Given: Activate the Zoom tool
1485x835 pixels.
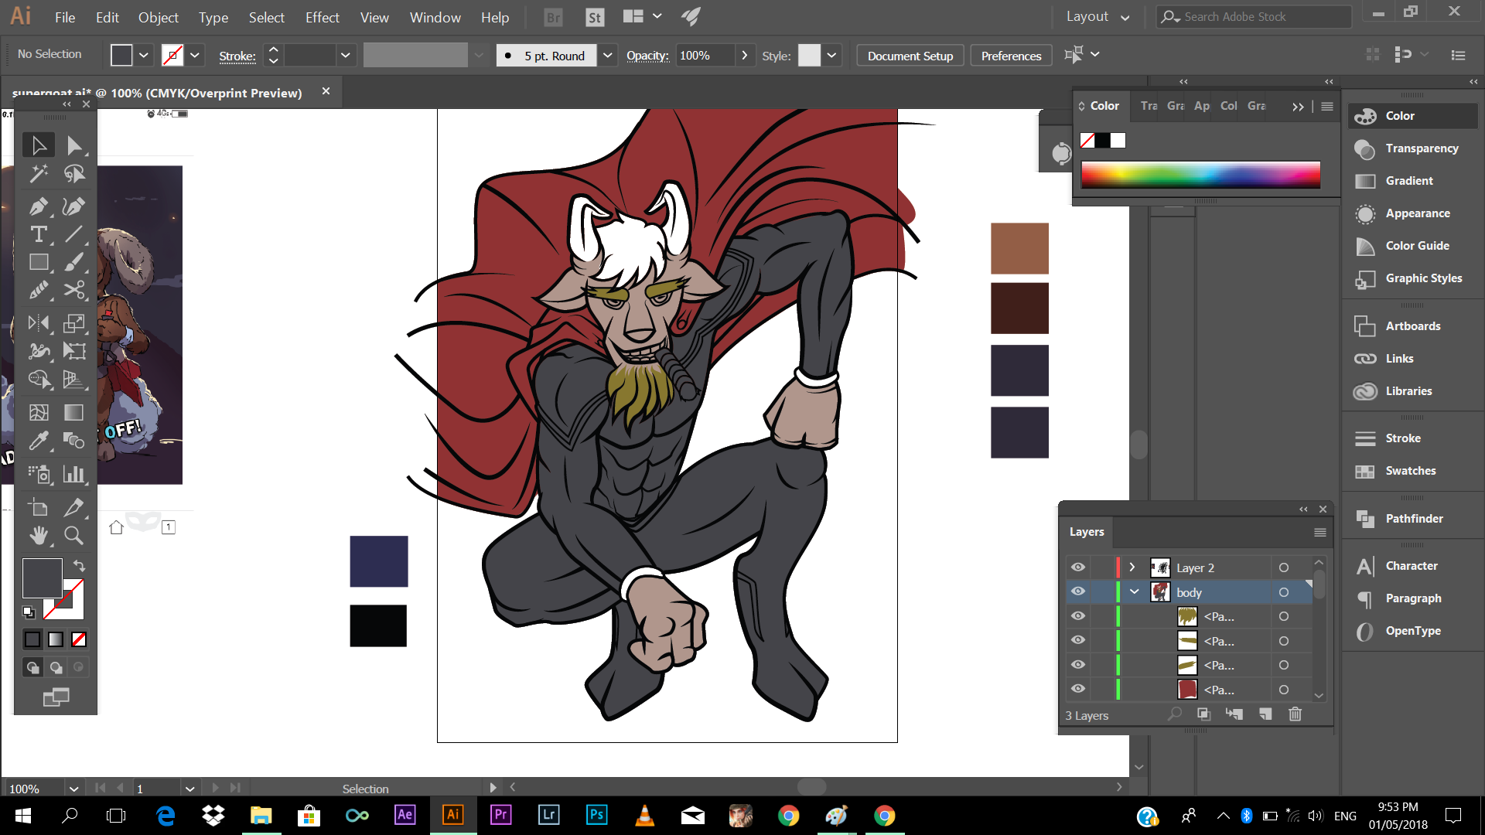Looking at the screenshot, I should coord(73,535).
